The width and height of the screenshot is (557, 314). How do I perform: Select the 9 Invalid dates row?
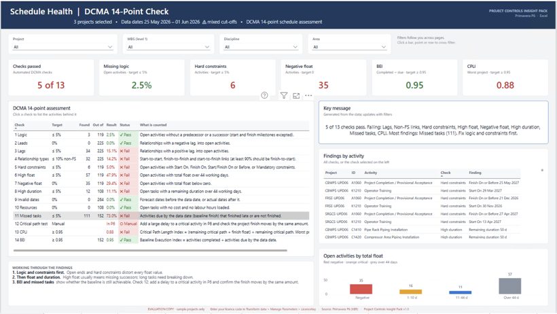tap(161, 200)
